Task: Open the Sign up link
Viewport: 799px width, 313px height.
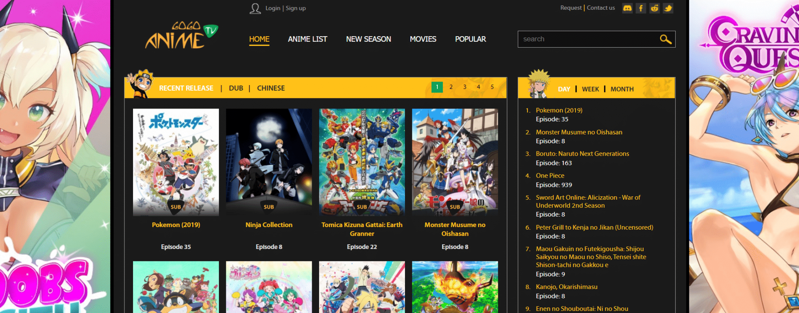Action: (x=296, y=8)
